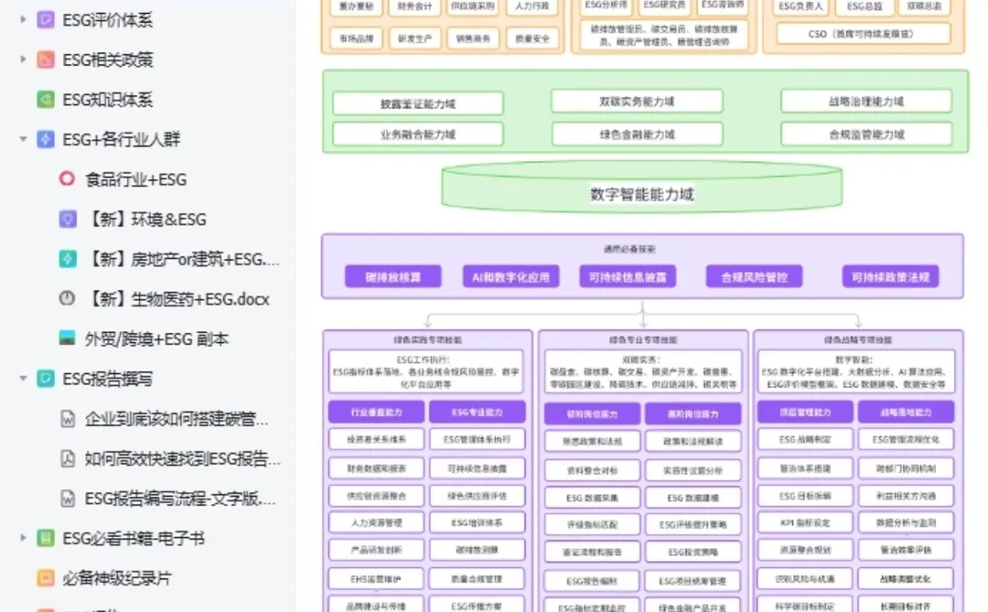Click the clock icon beside 【新】生物医药+ESG.docx

click(67, 299)
